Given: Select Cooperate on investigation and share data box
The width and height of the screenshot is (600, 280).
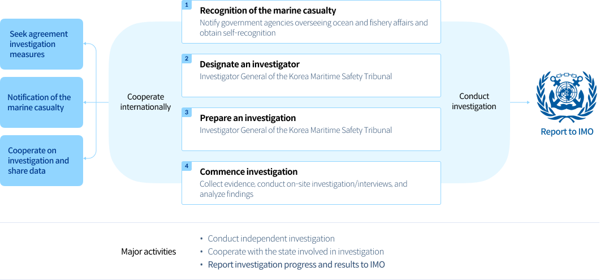Looking at the screenshot, I should click(x=42, y=161).
